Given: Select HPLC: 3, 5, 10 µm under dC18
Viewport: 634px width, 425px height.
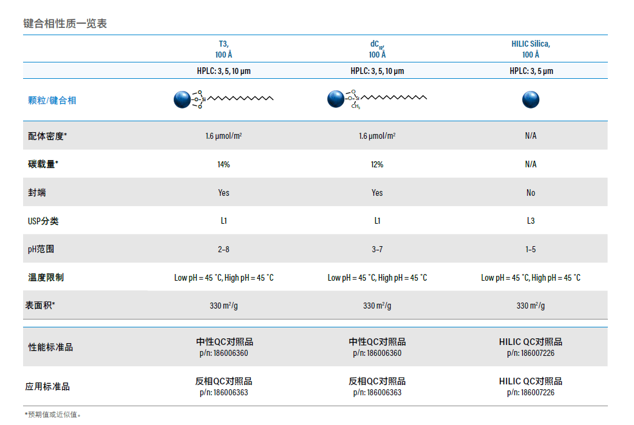Looking at the screenshot, I should coord(377,71).
